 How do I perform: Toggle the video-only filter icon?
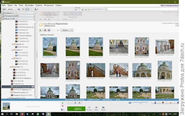click(x=86, y=10)
